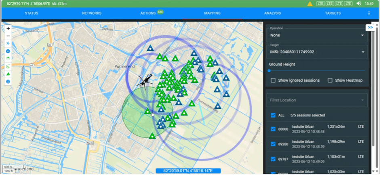This screenshot has width=381, height=175.
Task: Open the blue info icon on map toolbar
Action: point(8,81)
